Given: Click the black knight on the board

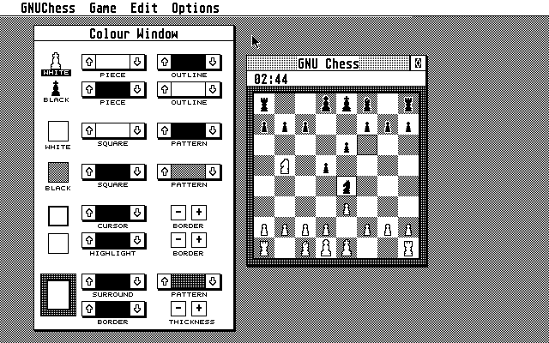Looking at the screenshot, I should tap(347, 186).
